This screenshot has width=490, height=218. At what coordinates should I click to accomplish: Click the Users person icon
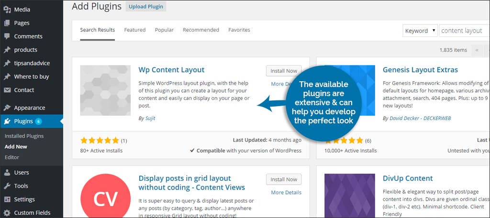pyautogui.click(x=7, y=173)
